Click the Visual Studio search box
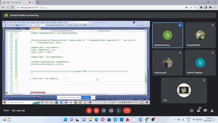Viewport: 218px width, 123px height. click(x=79, y=23)
